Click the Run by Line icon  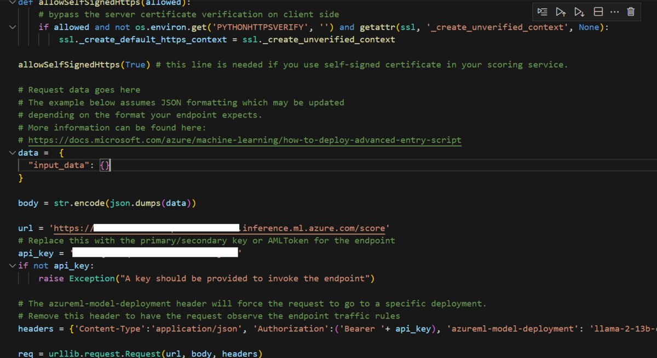click(542, 11)
